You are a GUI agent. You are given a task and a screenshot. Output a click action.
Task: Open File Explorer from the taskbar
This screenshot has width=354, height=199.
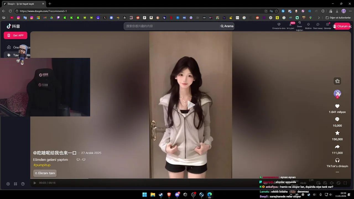[x=153, y=195]
